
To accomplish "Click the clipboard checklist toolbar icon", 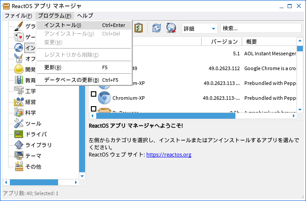I will click(139, 28).
